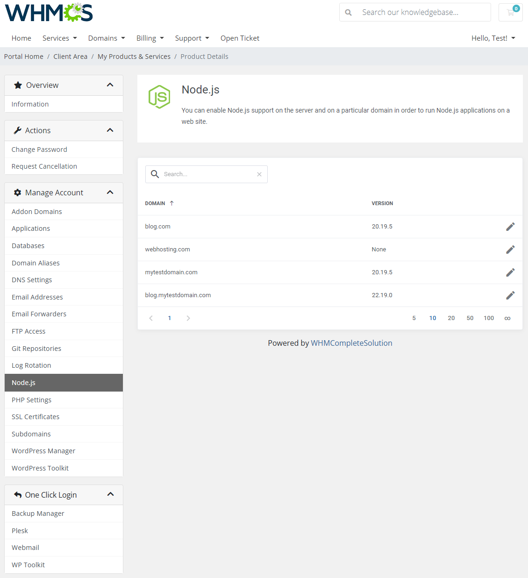Open the Domains menu

click(106, 38)
